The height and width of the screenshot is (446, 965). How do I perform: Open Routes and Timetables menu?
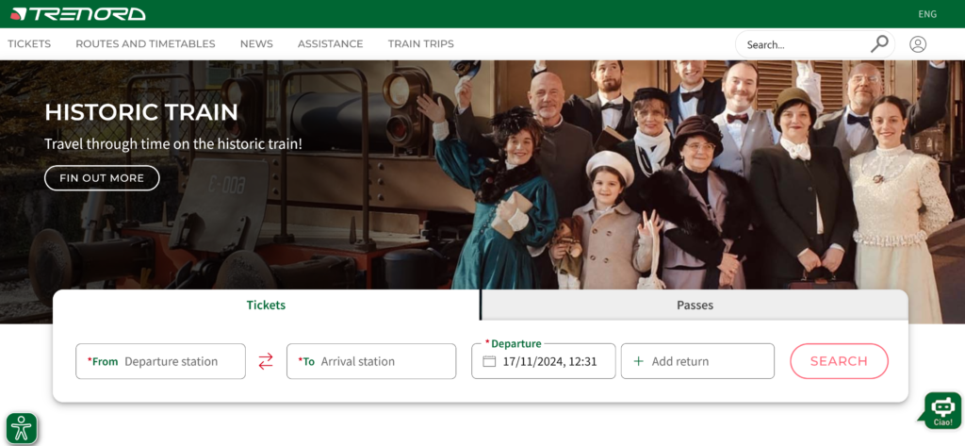145,43
